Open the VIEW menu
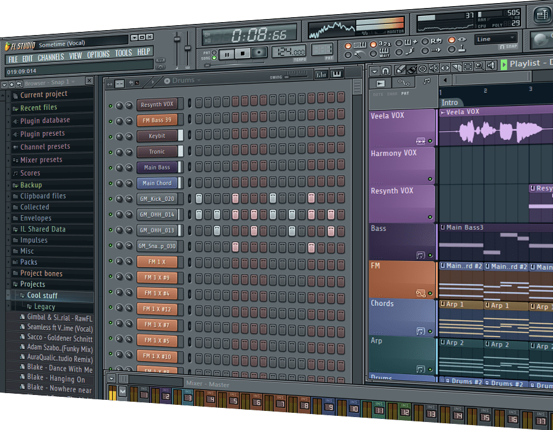Image resolution: width=553 pixels, height=430 pixels. [x=76, y=56]
